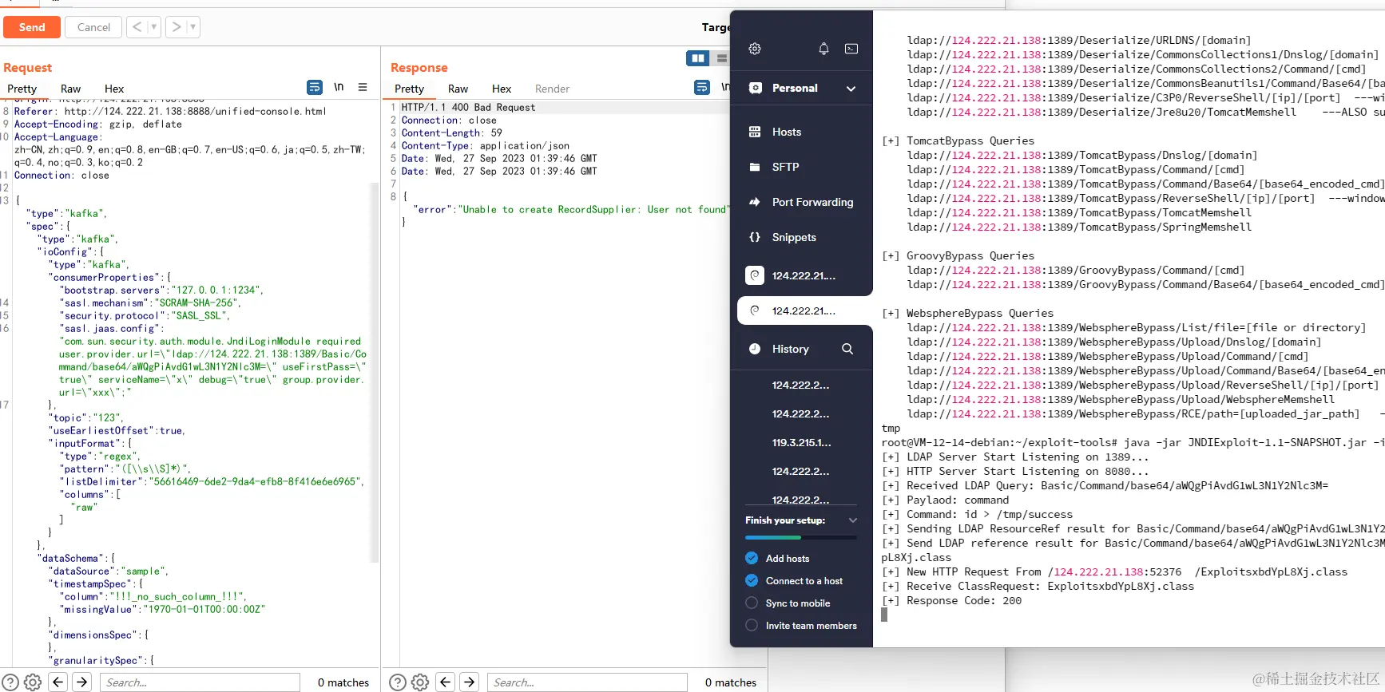Click the next match arrow under the Response panel
The image size is (1385, 692).
tap(470, 682)
